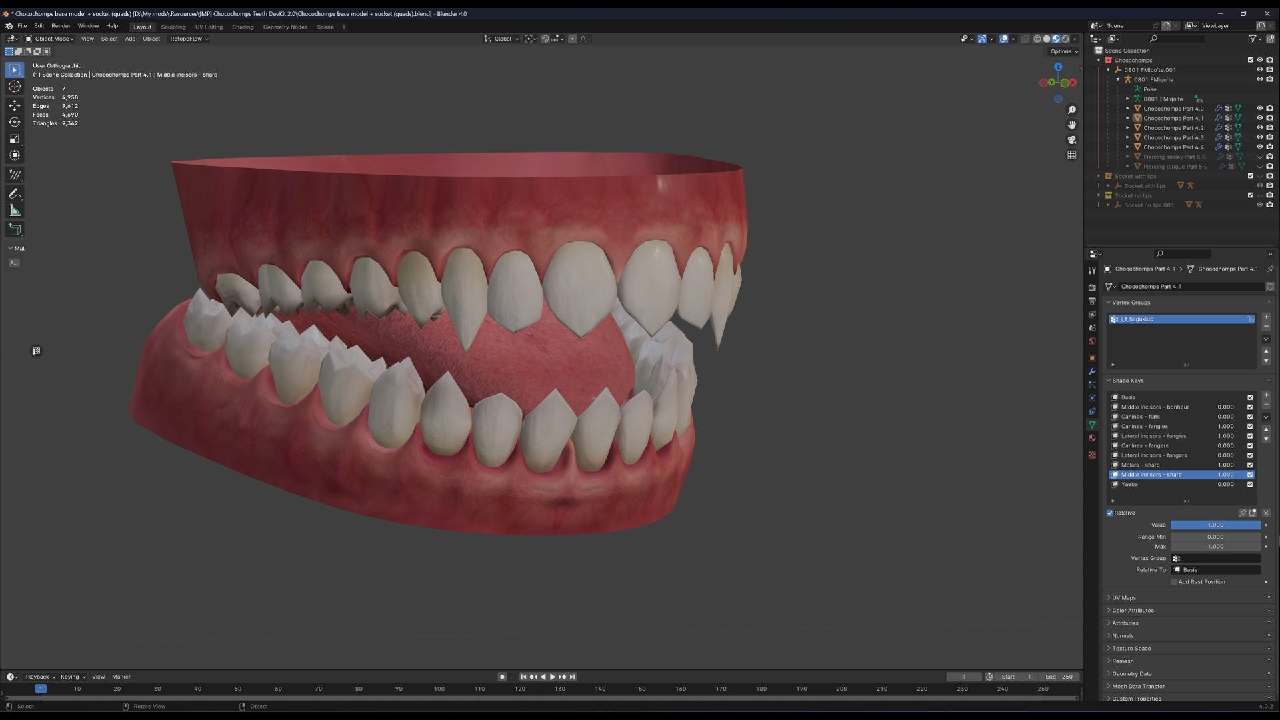Click the viewport zoom magnifier icon

click(x=1071, y=110)
